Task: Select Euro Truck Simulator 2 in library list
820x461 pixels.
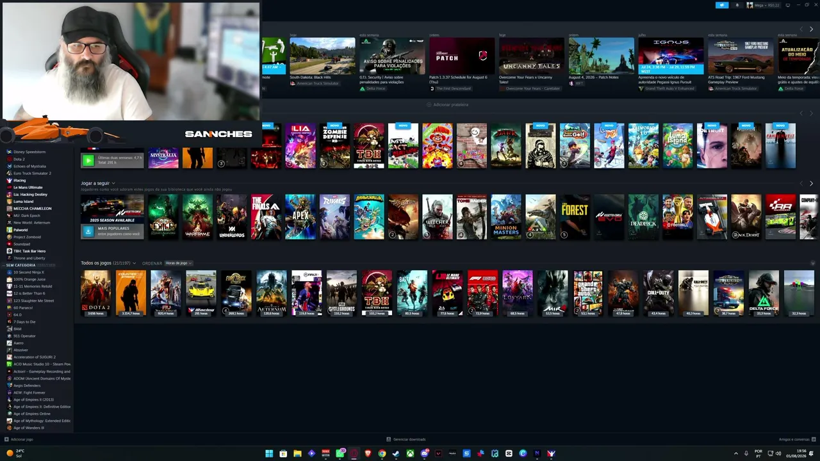Action: tap(32, 173)
